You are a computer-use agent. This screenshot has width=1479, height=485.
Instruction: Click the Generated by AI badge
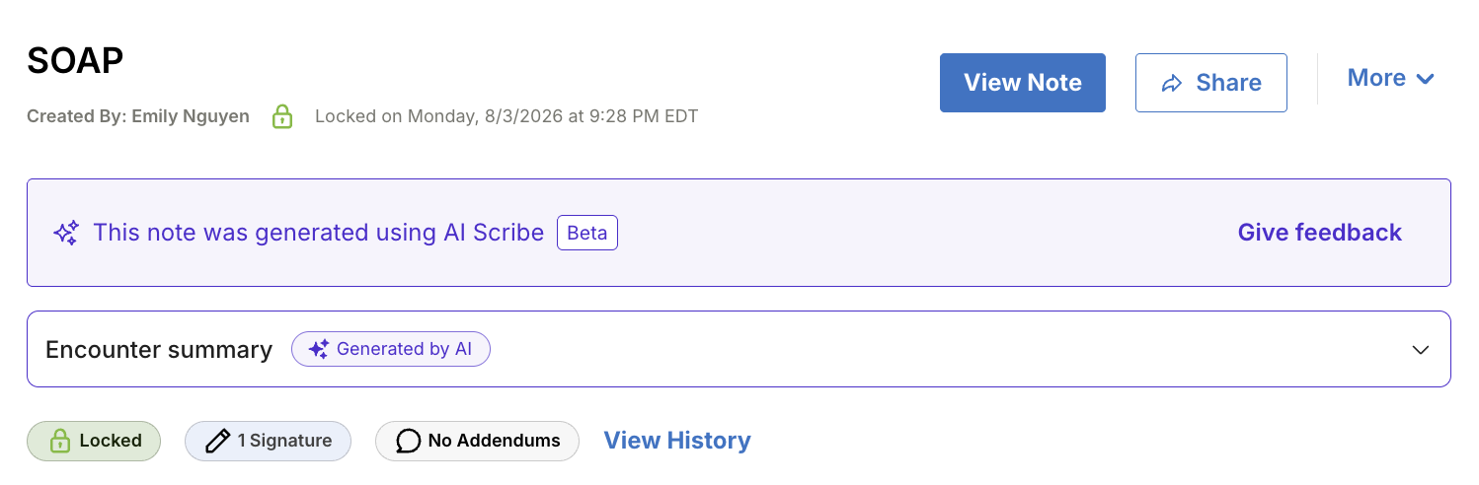391,349
